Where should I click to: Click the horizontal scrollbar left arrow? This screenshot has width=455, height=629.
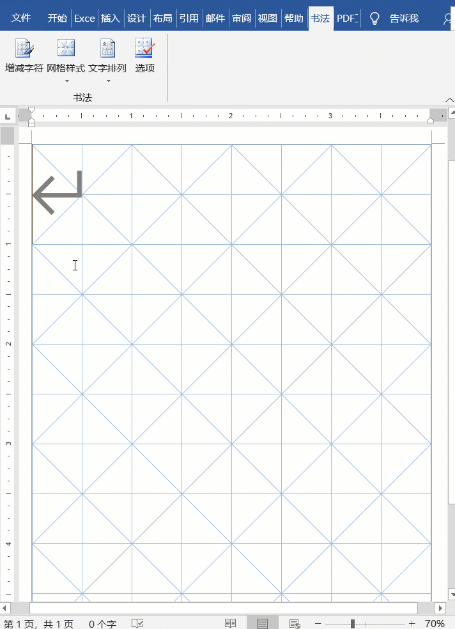(x=4, y=608)
